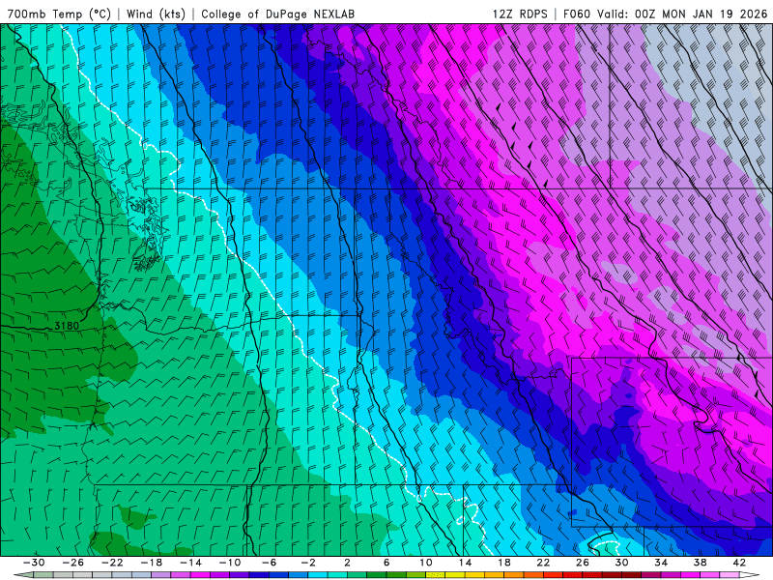Click the 6 color scale label
This screenshot has width=773, height=580.
(x=386, y=563)
